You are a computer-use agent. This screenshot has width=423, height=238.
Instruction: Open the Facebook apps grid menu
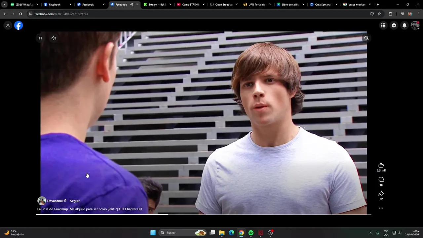383,25
